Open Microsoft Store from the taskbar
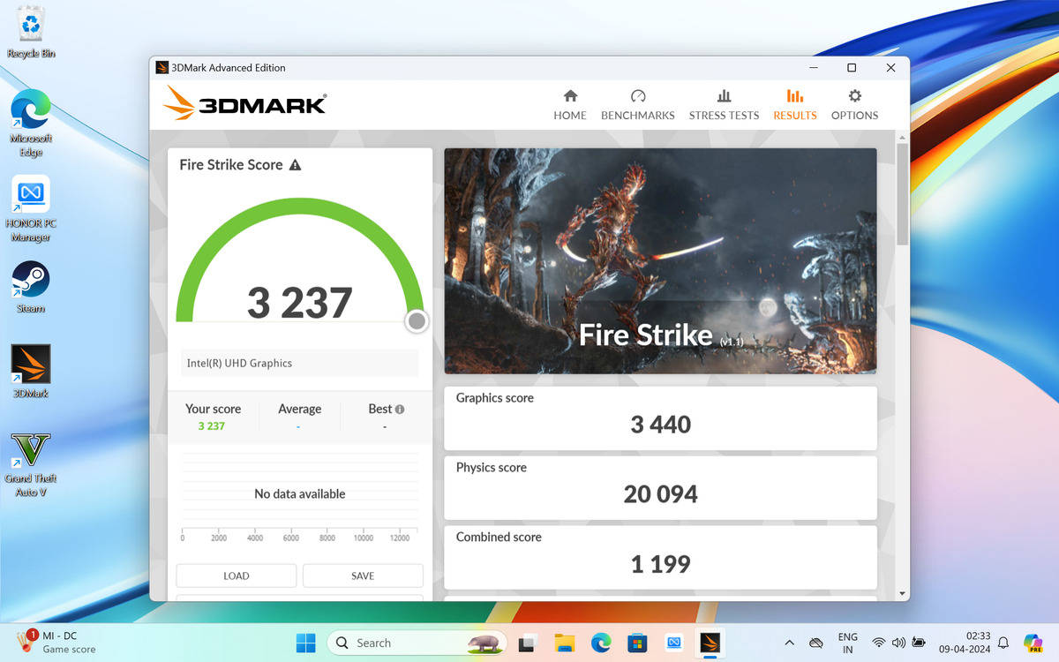 click(x=636, y=643)
